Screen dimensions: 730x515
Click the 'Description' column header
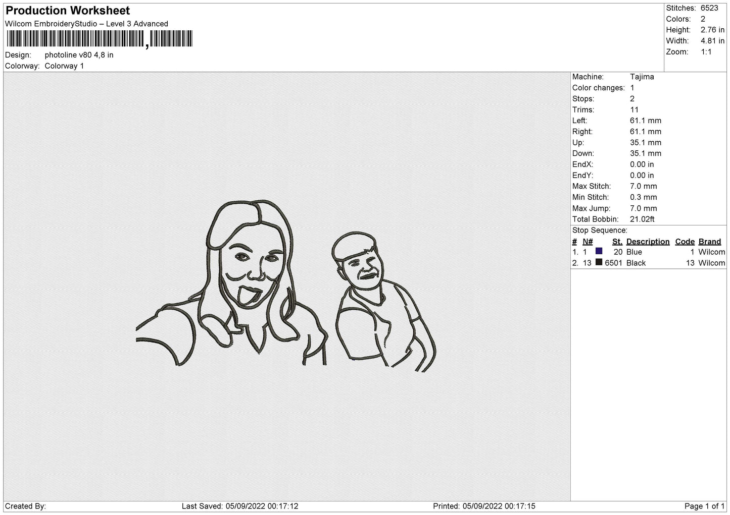(648, 242)
